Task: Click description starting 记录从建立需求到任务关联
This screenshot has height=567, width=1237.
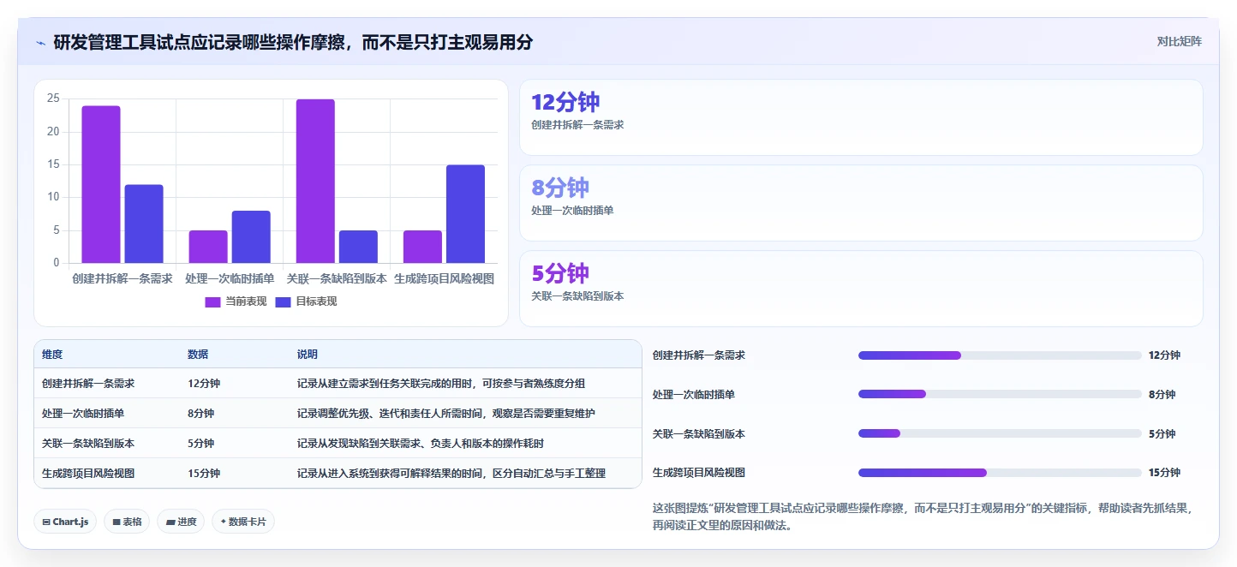Action: click(x=441, y=384)
